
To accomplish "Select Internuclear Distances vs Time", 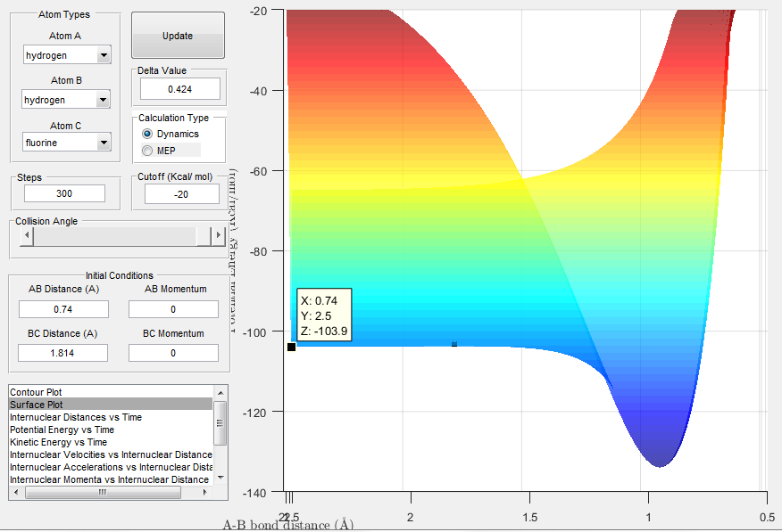I will point(112,417).
